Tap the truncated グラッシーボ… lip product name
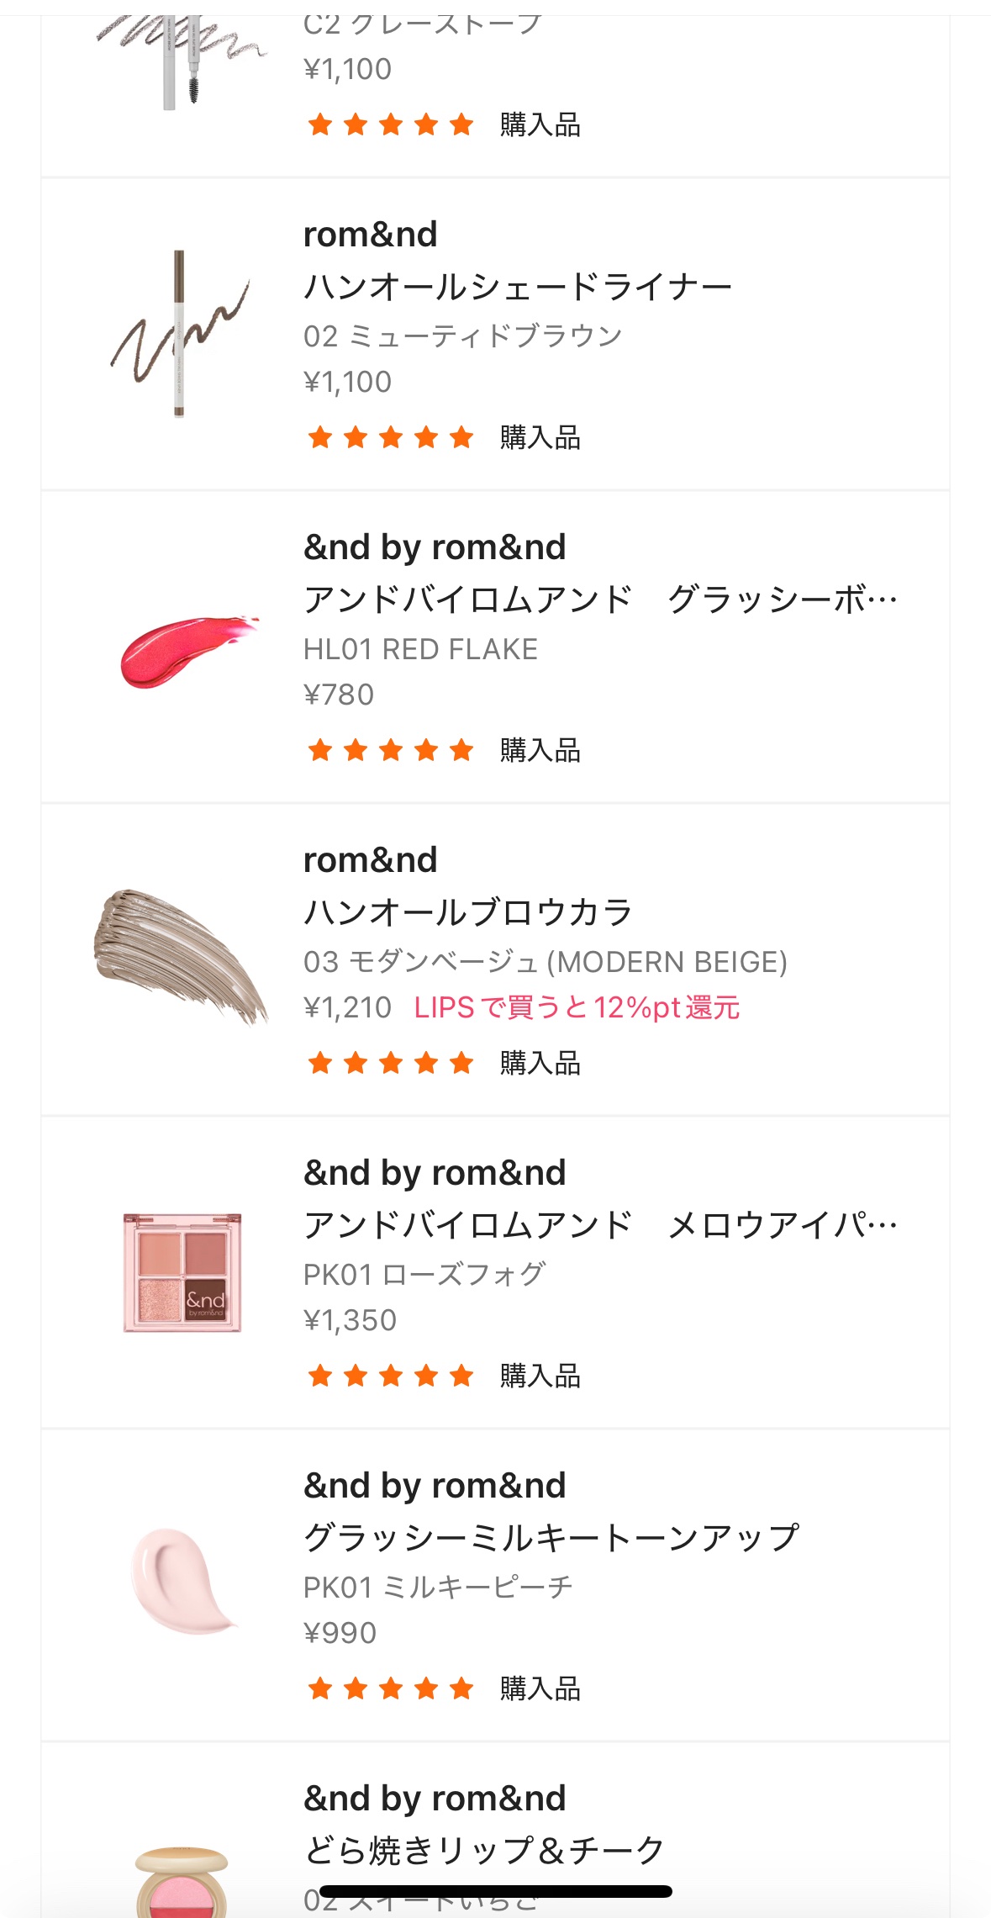This screenshot has width=991, height=1918. 600,600
